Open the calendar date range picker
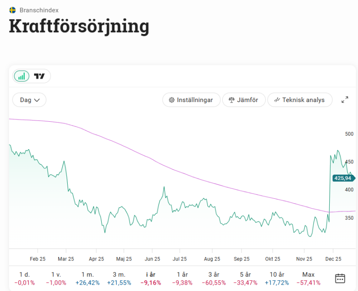Viewport: 358px width, 291px height. click(340, 278)
